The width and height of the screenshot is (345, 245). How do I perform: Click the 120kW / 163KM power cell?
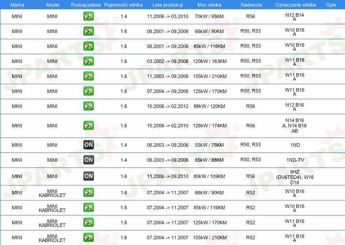pos(210,61)
